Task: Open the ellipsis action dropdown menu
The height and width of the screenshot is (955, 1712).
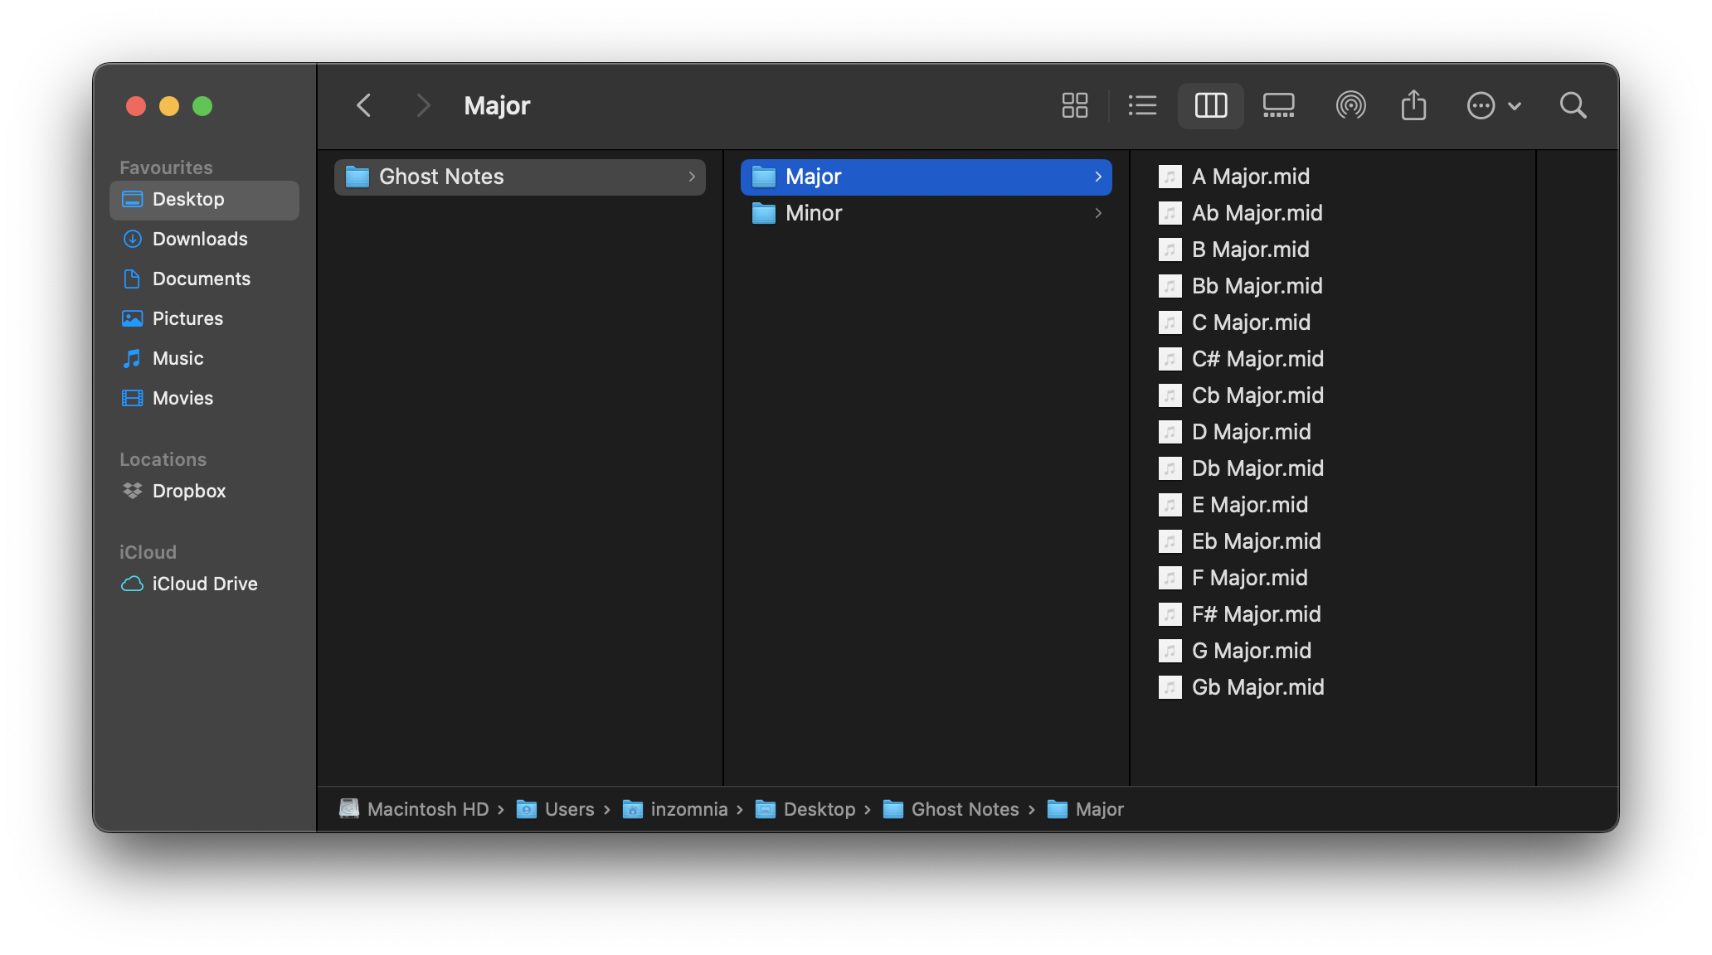Action: point(1493,105)
